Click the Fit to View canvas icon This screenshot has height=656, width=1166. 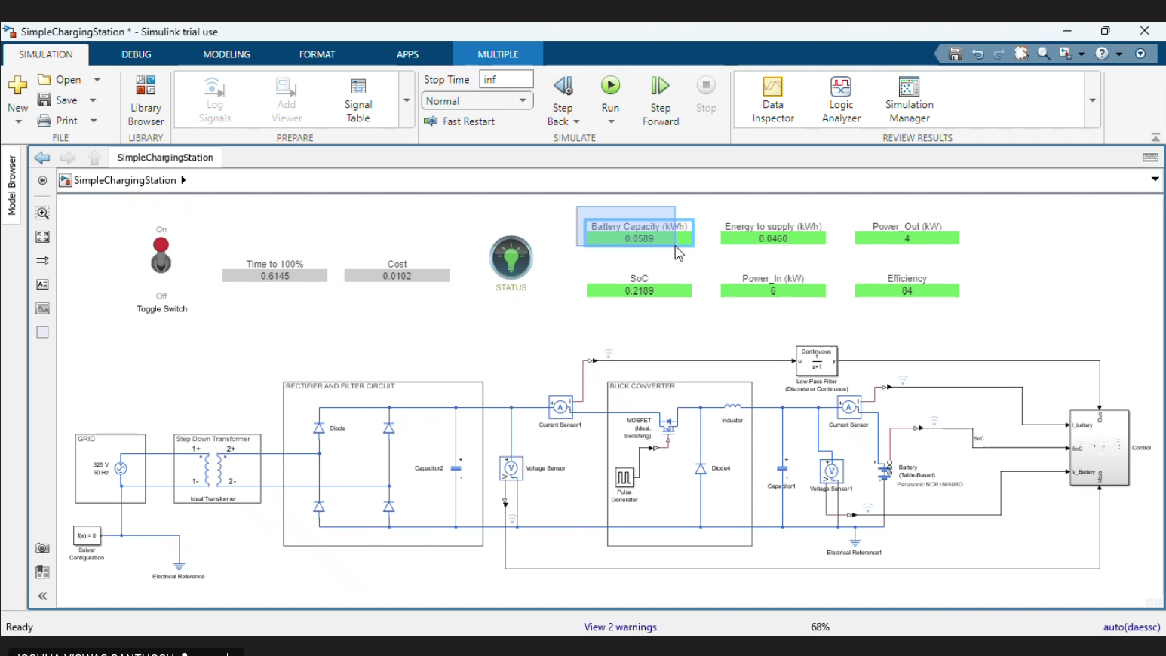43,237
